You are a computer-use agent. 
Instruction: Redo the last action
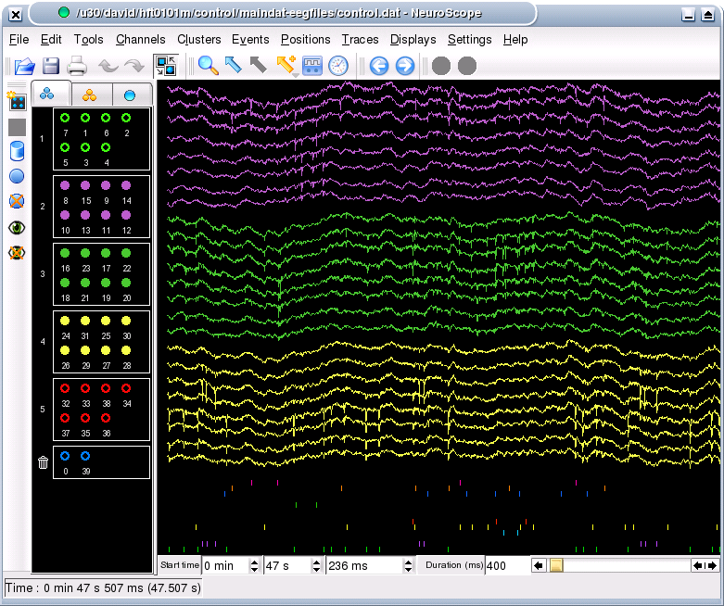(134, 66)
